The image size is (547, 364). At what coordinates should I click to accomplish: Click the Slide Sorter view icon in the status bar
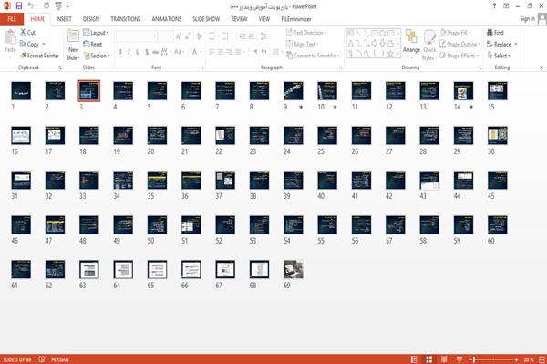coord(429,359)
